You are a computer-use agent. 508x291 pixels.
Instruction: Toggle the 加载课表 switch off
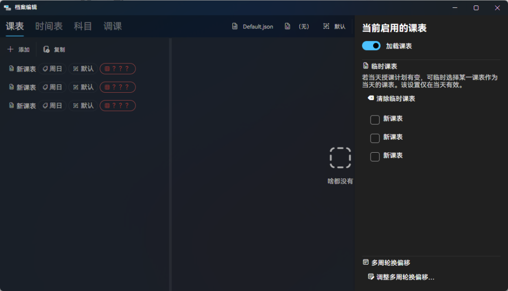click(371, 45)
